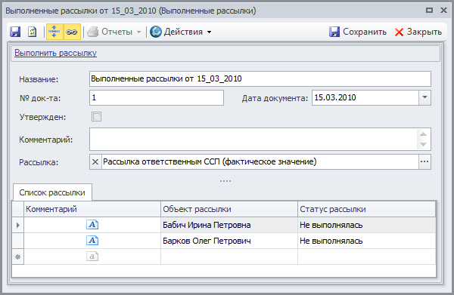Image resolution: width=454 pixels, height=295 pixels.
Task: Click the empty Статус рассылки new-row cell
Action: point(366,257)
